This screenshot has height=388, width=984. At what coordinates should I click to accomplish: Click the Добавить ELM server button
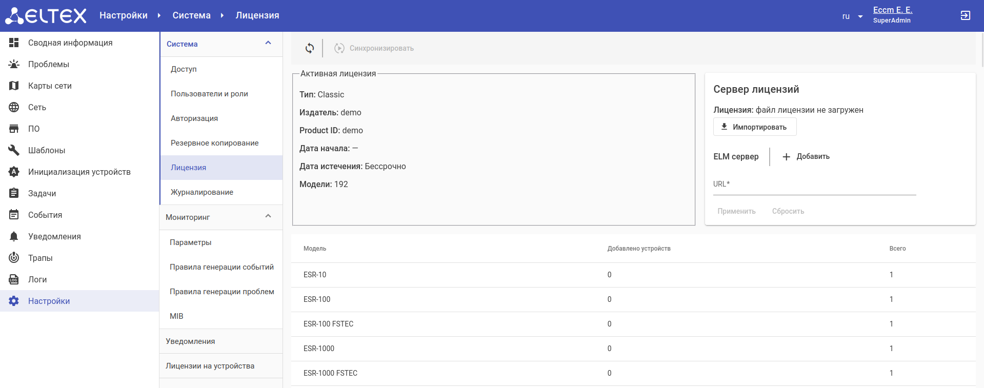coord(806,157)
